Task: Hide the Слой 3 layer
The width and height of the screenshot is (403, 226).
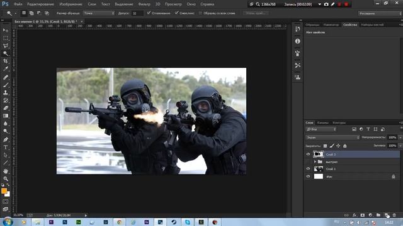Action: click(x=308, y=154)
